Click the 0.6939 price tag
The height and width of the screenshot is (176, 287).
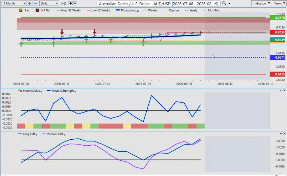click(x=277, y=40)
